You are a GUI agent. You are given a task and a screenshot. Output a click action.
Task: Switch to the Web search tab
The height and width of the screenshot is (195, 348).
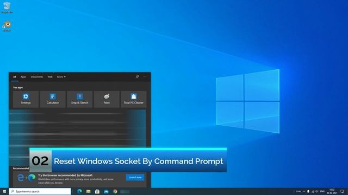coord(50,77)
